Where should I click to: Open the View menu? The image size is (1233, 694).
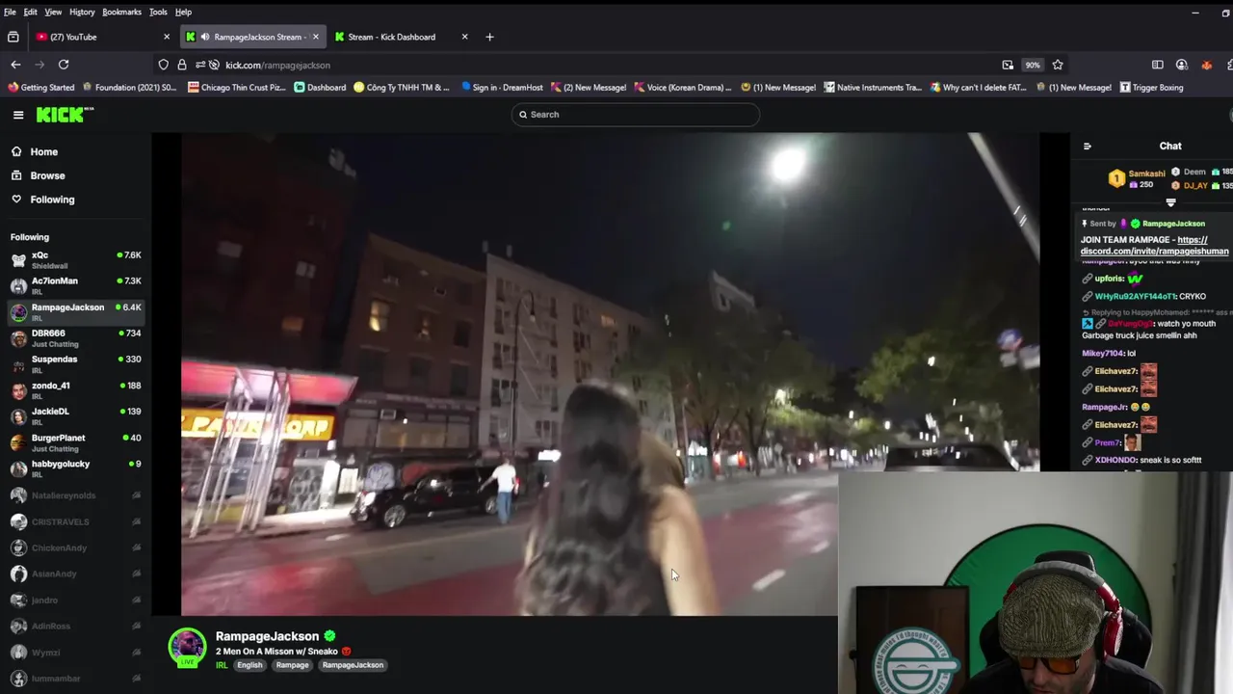pos(53,12)
